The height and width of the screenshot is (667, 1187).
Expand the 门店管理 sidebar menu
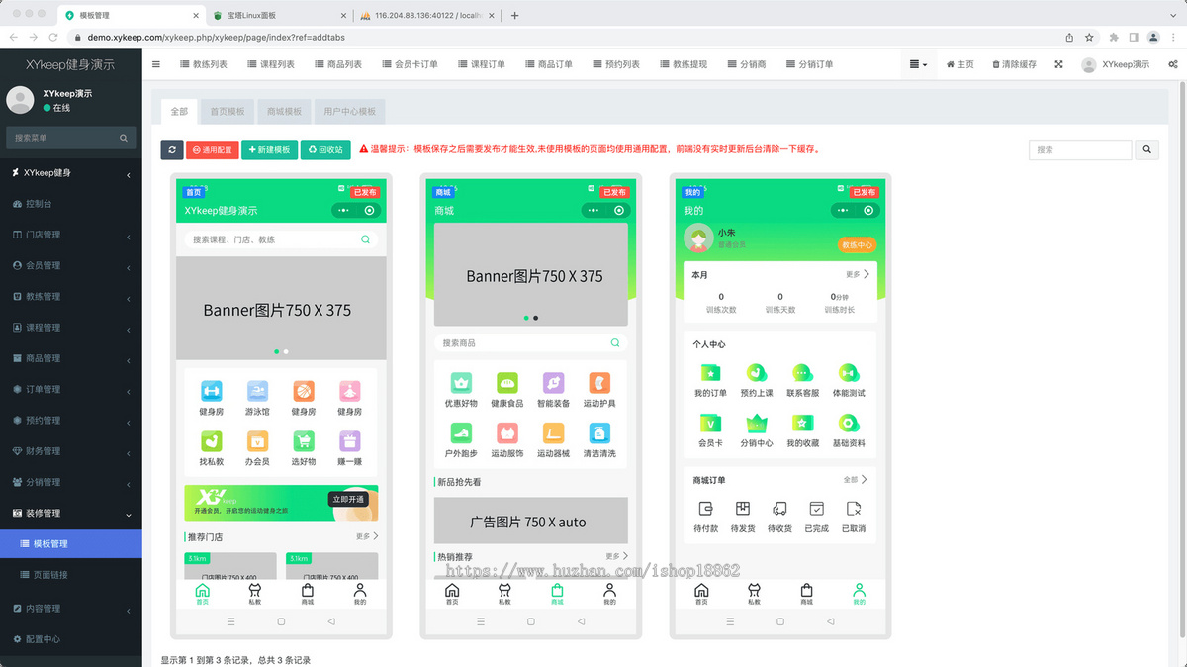tap(70, 235)
